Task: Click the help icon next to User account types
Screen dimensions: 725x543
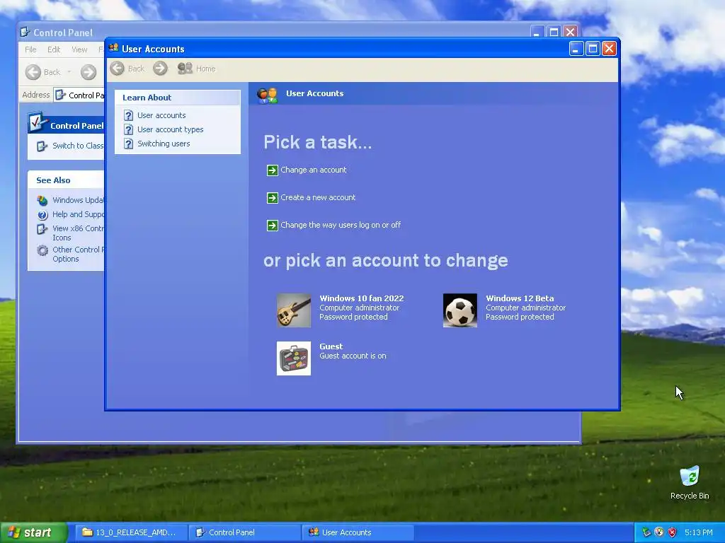Action: [129, 130]
